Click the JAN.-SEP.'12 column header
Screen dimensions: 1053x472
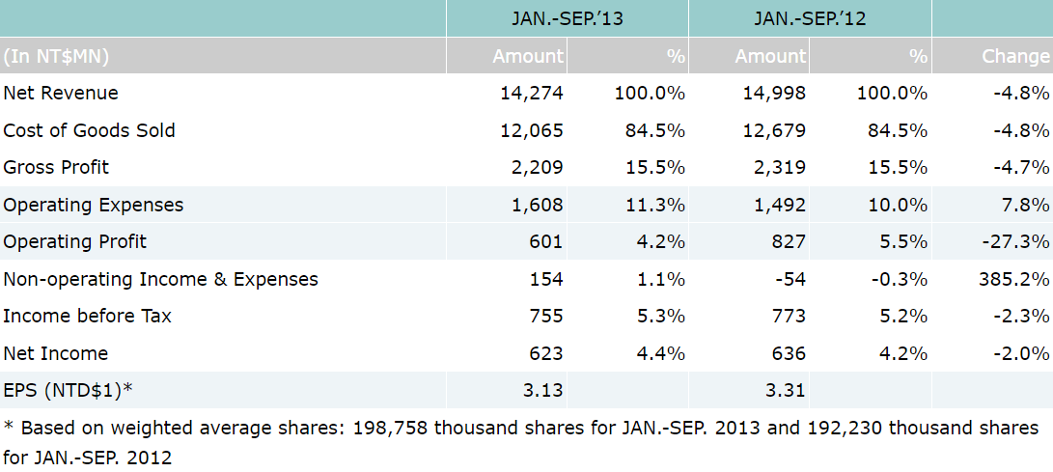click(809, 17)
